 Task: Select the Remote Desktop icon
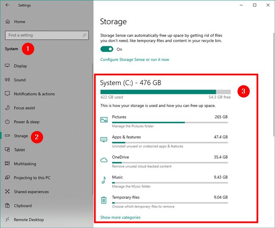(x=7, y=220)
